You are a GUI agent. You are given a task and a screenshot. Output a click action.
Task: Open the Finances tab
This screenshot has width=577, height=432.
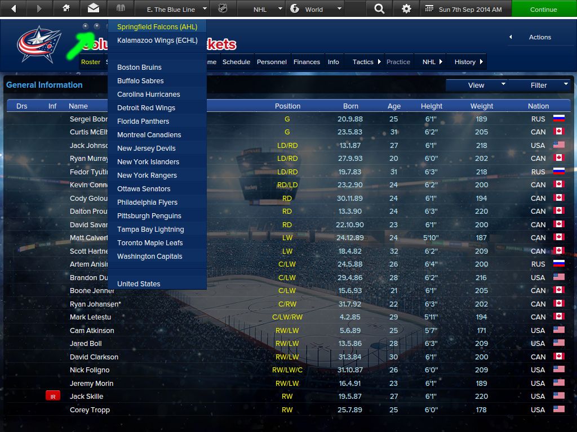tap(307, 62)
